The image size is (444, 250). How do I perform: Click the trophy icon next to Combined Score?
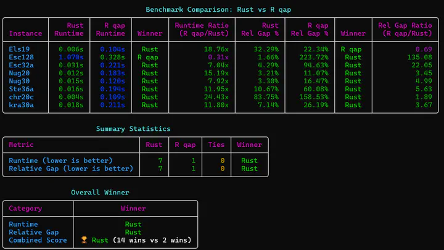84,240
